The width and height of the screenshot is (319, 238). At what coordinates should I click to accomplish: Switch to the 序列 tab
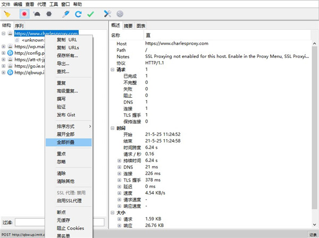(x=19, y=25)
